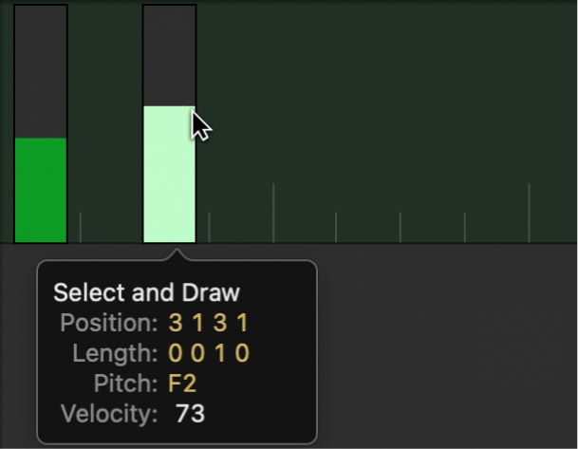Click the gray top of the first step

(41, 71)
